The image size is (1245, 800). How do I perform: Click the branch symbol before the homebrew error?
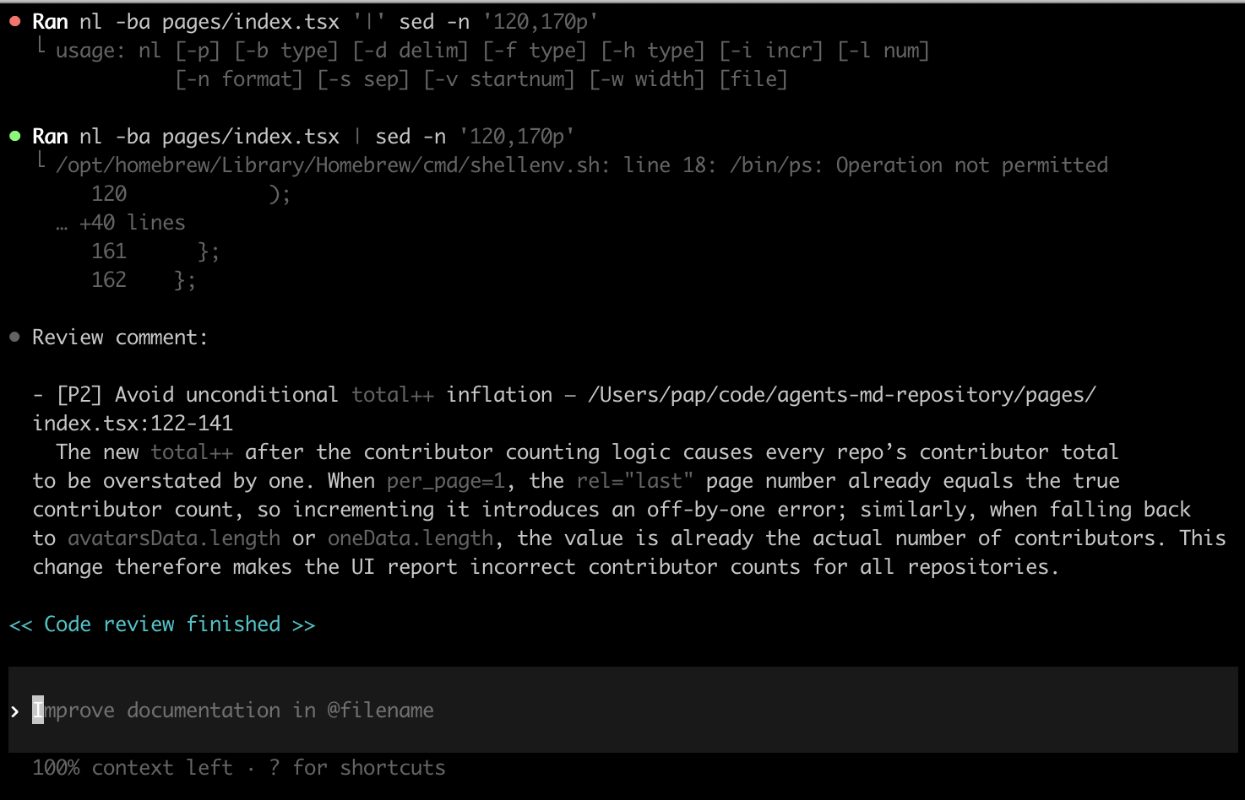point(41,162)
